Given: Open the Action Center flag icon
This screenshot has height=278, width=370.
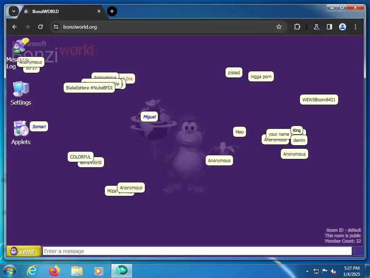Looking at the screenshot, I should click(x=325, y=271).
